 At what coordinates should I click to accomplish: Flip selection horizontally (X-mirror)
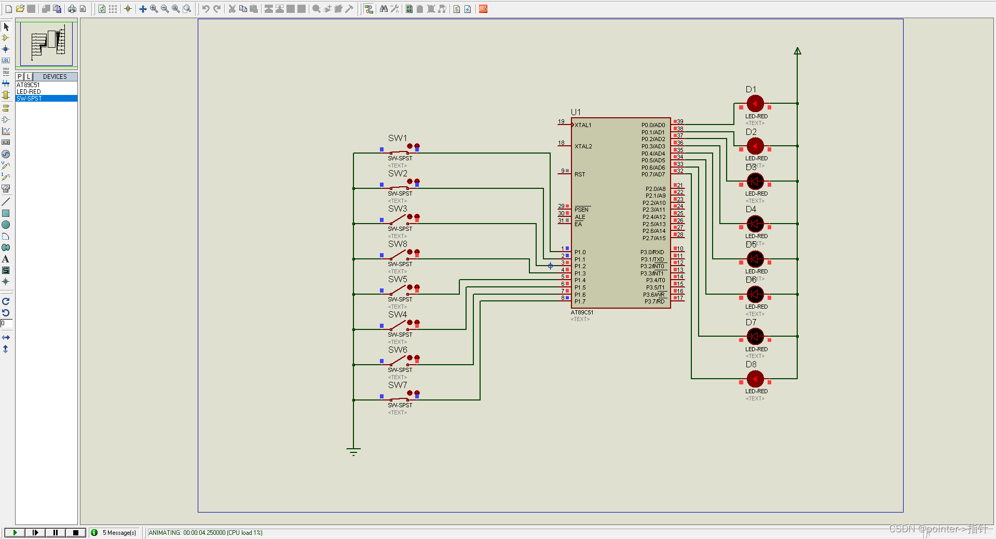click(6, 338)
